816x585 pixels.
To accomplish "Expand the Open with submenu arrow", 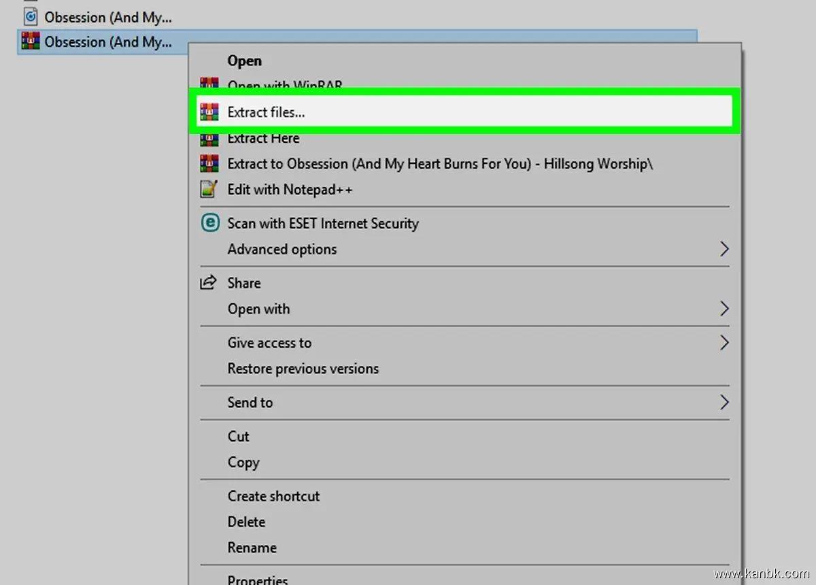I will pos(724,309).
